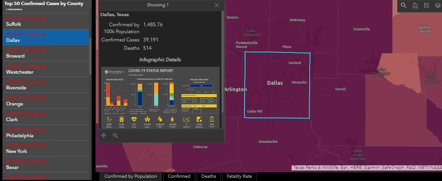Choose Westchester from the county list
The width and height of the screenshot is (442, 181).
click(46, 69)
